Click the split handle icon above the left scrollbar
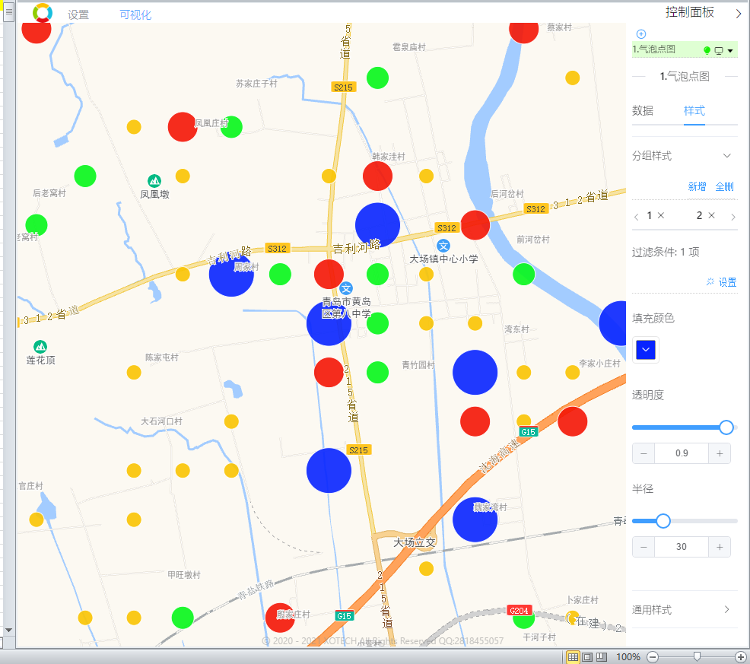The width and height of the screenshot is (750, 664). (x=8, y=11)
